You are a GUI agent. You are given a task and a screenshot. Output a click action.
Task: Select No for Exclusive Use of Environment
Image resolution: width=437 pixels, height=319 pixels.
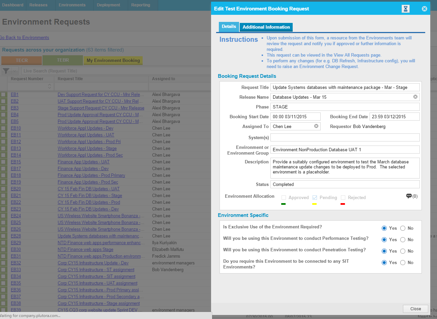tap(403, 228)
